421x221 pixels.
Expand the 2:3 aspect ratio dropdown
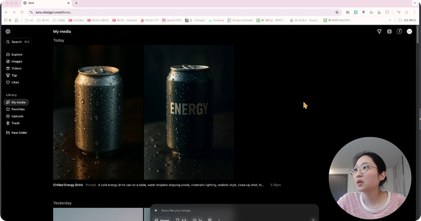[182, 220]
